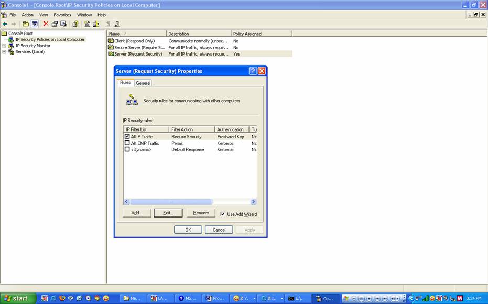
Task: Click the toolbar Help question-mark icon
Action: 75,24
